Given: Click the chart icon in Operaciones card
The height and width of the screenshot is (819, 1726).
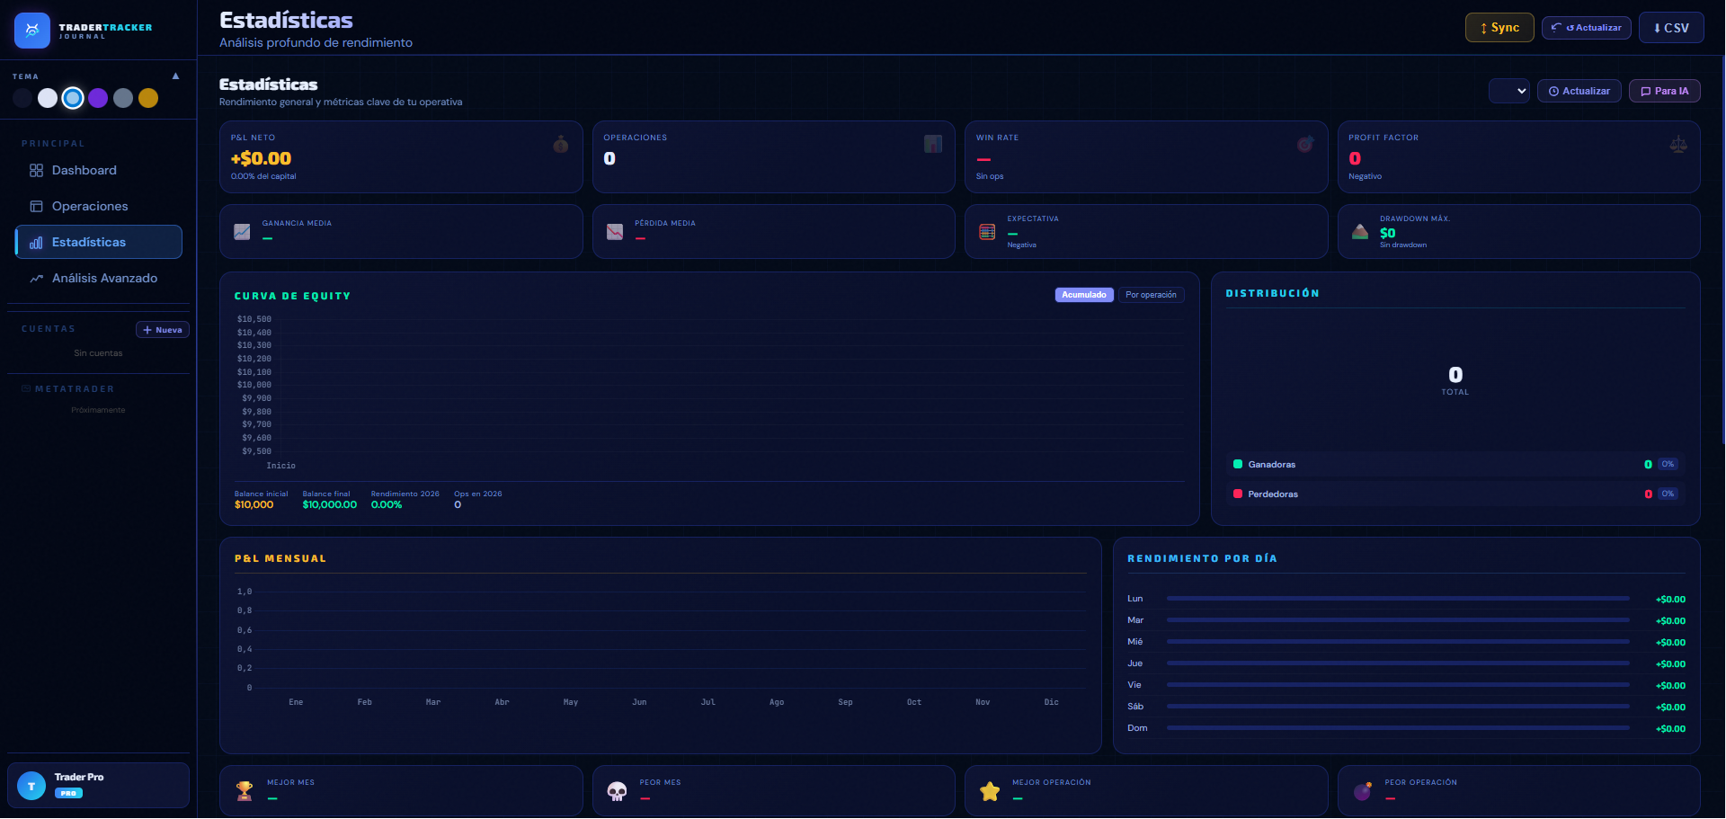Looking at the screenshot, I should pos(933,144).
